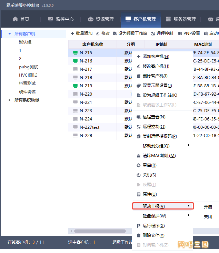
Task: Click the N-215 online status icon
Action: coord(75,52)
